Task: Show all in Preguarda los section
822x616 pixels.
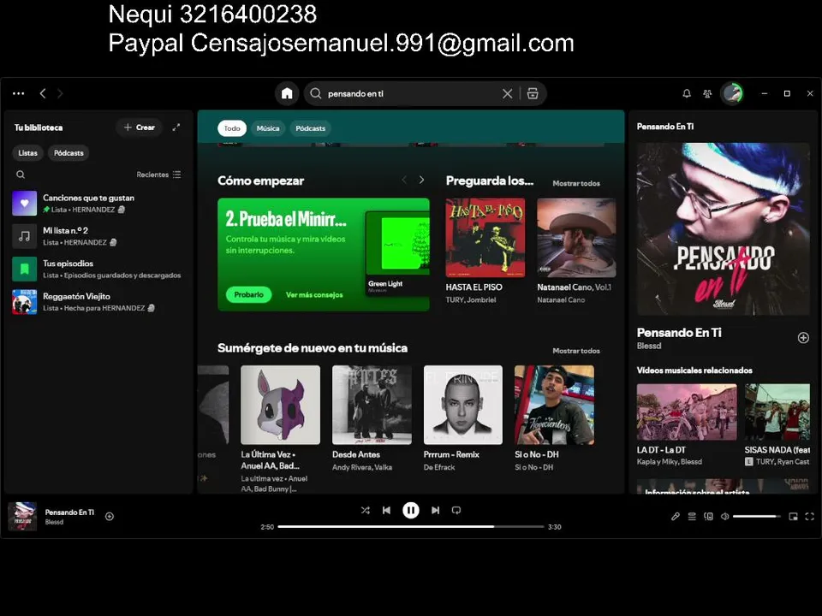Action: (576, 183)
